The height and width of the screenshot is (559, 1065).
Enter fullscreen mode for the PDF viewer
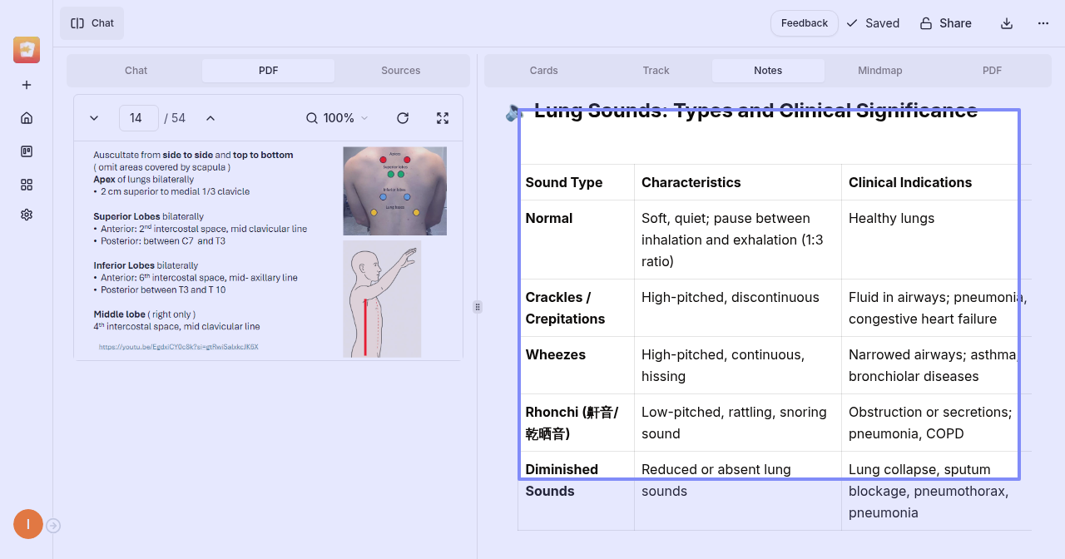[x=443, y=118]
